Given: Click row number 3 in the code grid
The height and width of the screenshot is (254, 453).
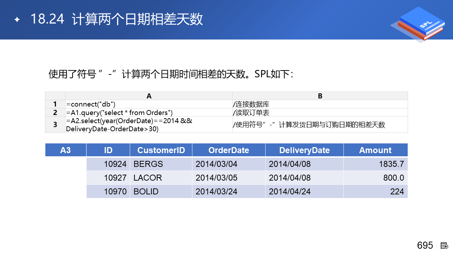Looking at the screenshot, I should [55, 125].
